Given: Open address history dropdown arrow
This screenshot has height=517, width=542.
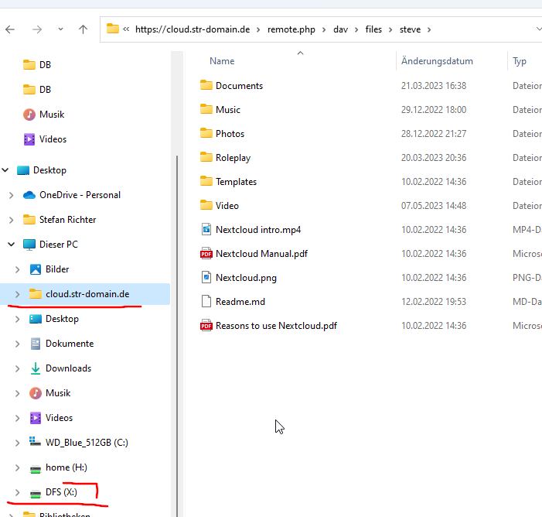Looking at the screenshot, I should [538, 29].
